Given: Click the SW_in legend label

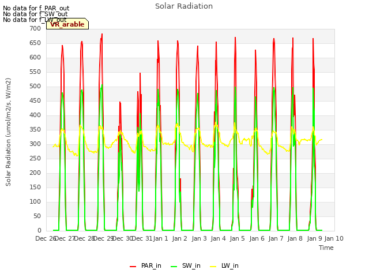Looking at the screenshot, I should [x=191, y=265].
